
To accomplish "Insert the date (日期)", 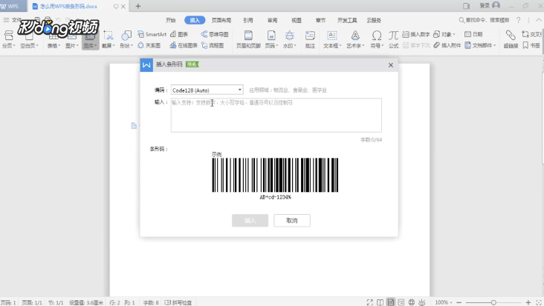I will click(473, 34).
